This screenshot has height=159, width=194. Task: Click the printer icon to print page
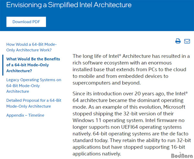tap(178, 41)
